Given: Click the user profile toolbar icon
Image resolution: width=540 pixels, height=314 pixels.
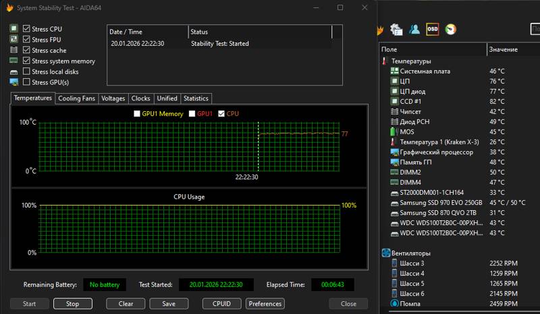Looking at the screenshot, I should click(414, 30).
